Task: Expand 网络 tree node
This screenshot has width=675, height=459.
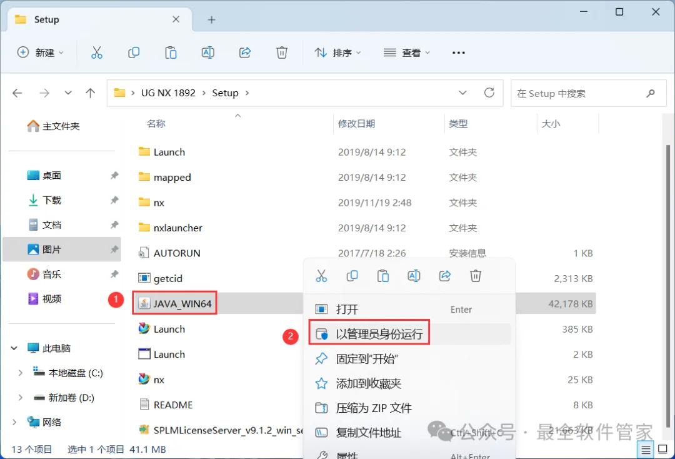Action: (x=14, y=422)
